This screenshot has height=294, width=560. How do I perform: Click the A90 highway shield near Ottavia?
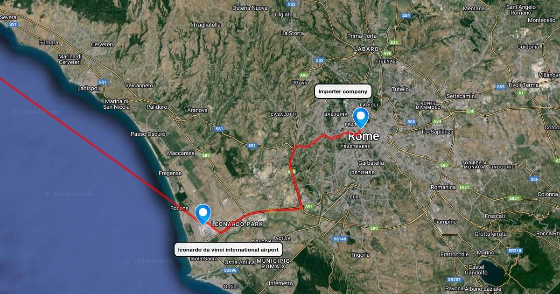tap(304, 75)
